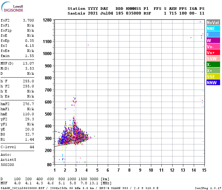Viewport: 222px width, 190px height.
Task: Click the fmin value 1.55
Action: (29, 56)
